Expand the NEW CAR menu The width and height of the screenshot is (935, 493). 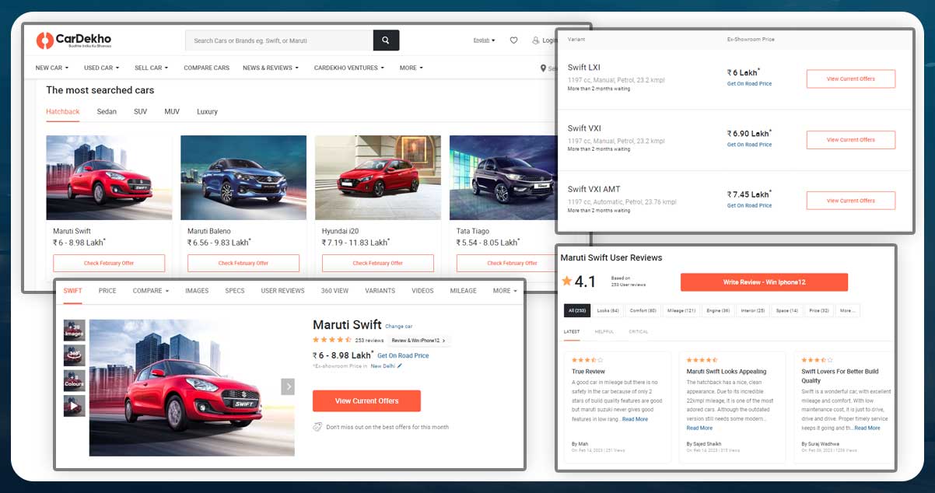pos(51,68)
